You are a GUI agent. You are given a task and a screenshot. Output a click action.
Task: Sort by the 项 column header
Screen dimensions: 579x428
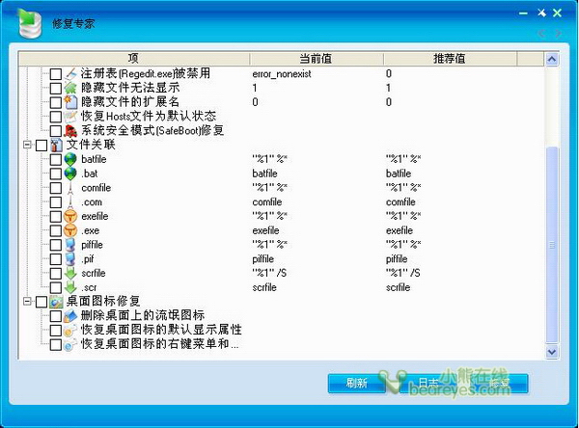click(x=134, y=59)
